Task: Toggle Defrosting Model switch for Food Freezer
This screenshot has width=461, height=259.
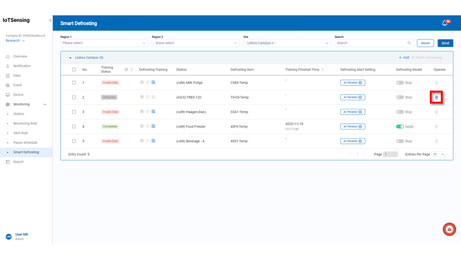Action: [400, 127]
